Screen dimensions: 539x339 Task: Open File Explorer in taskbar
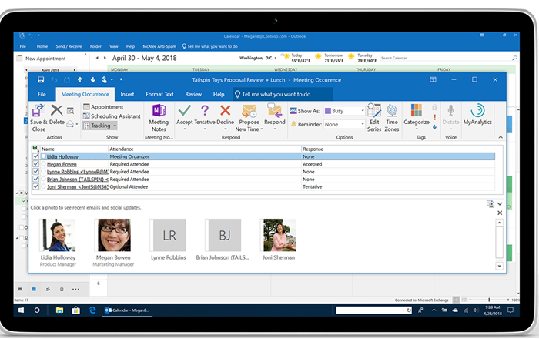coord(59,310)
